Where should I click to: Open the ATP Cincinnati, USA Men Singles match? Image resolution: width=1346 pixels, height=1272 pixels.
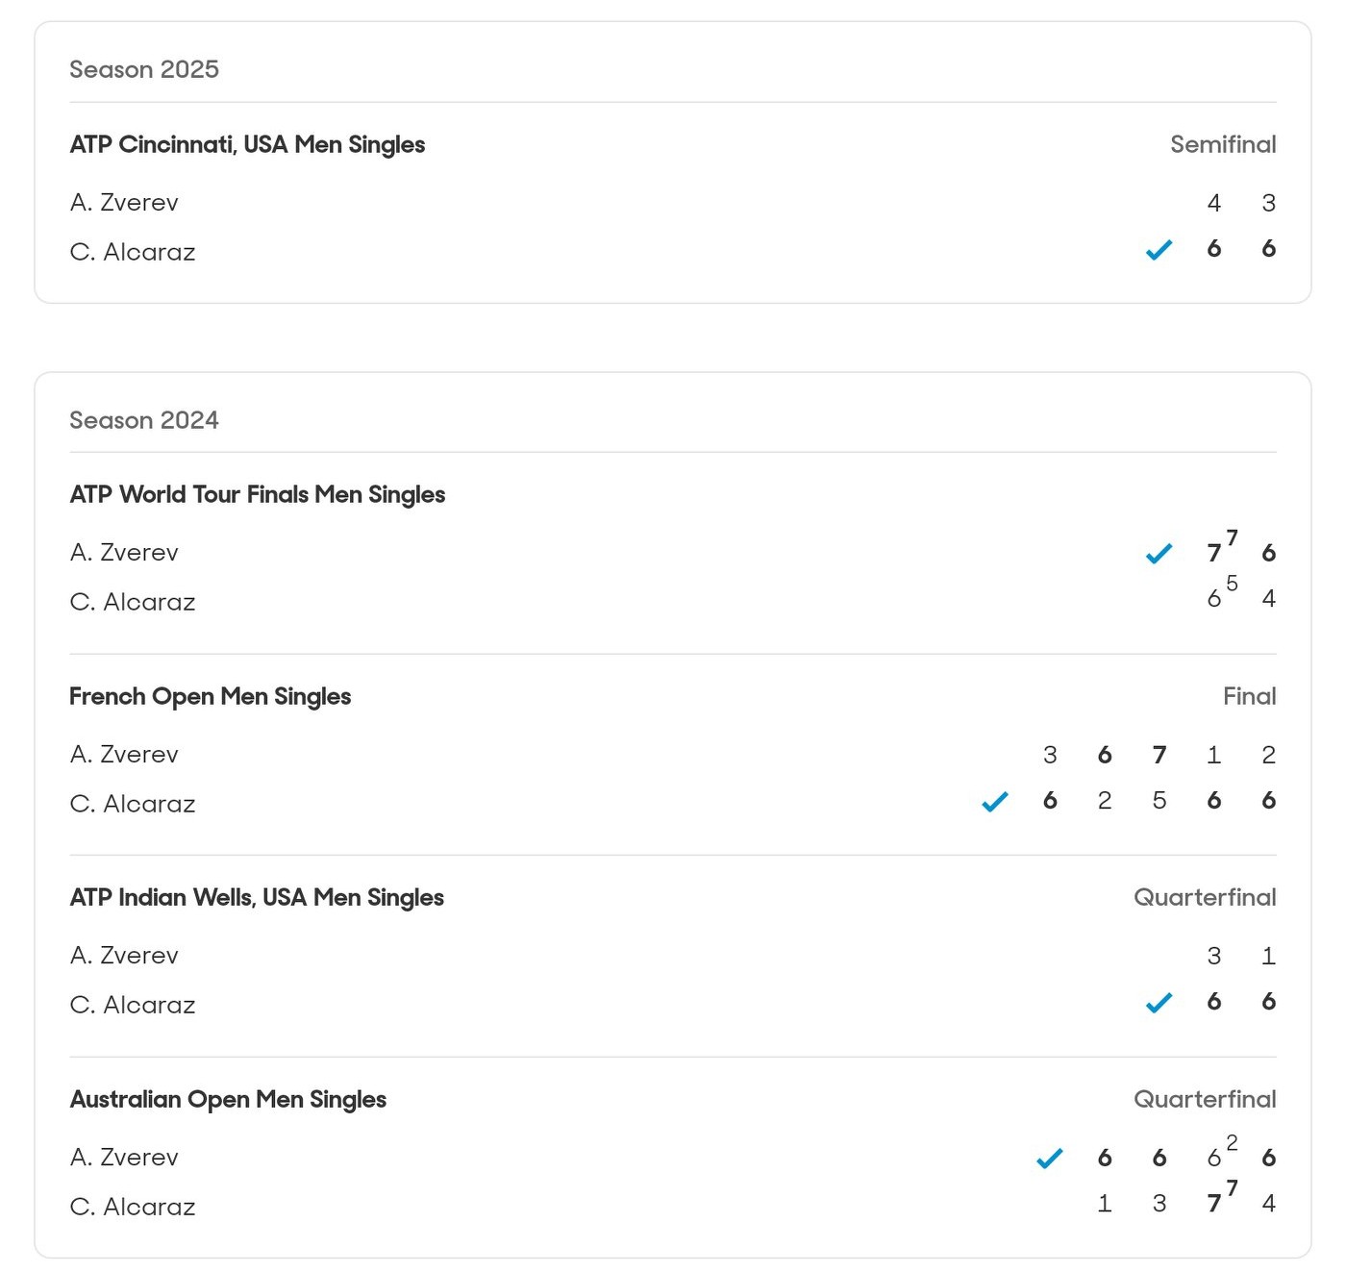(x=247, y=144)
